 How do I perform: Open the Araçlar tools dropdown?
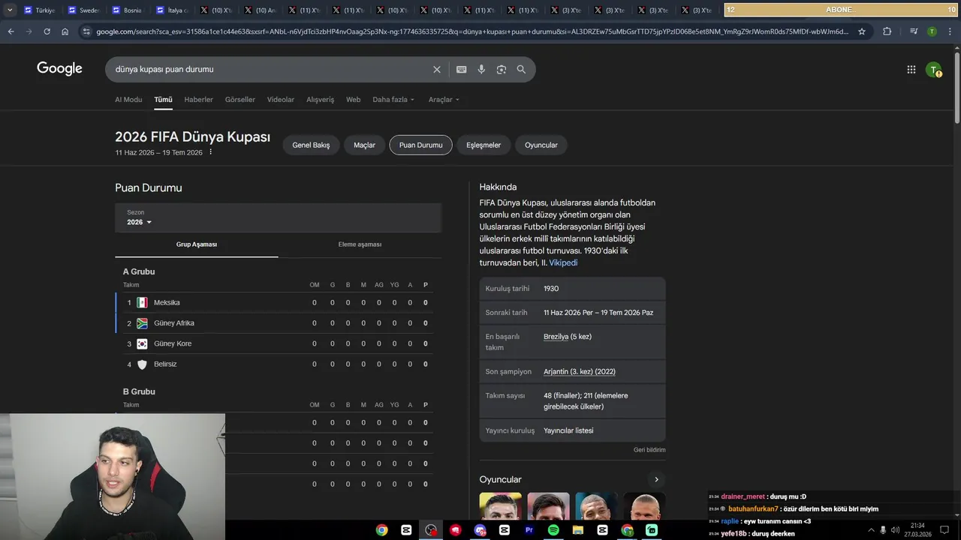coord(444,100)
